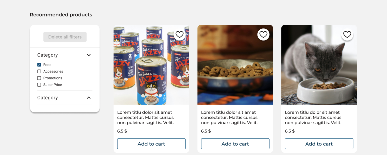Expand second Category section with up chevron
This screenshot has height=155, width=387.
[89, 98]
